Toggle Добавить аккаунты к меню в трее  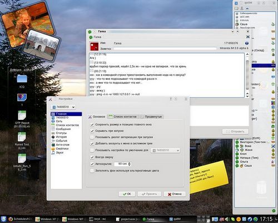pos(92,143)
